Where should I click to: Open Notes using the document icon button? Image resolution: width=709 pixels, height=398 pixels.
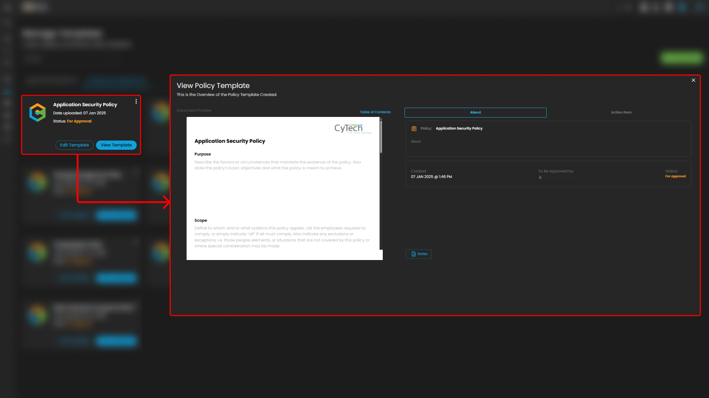point(419,254)
